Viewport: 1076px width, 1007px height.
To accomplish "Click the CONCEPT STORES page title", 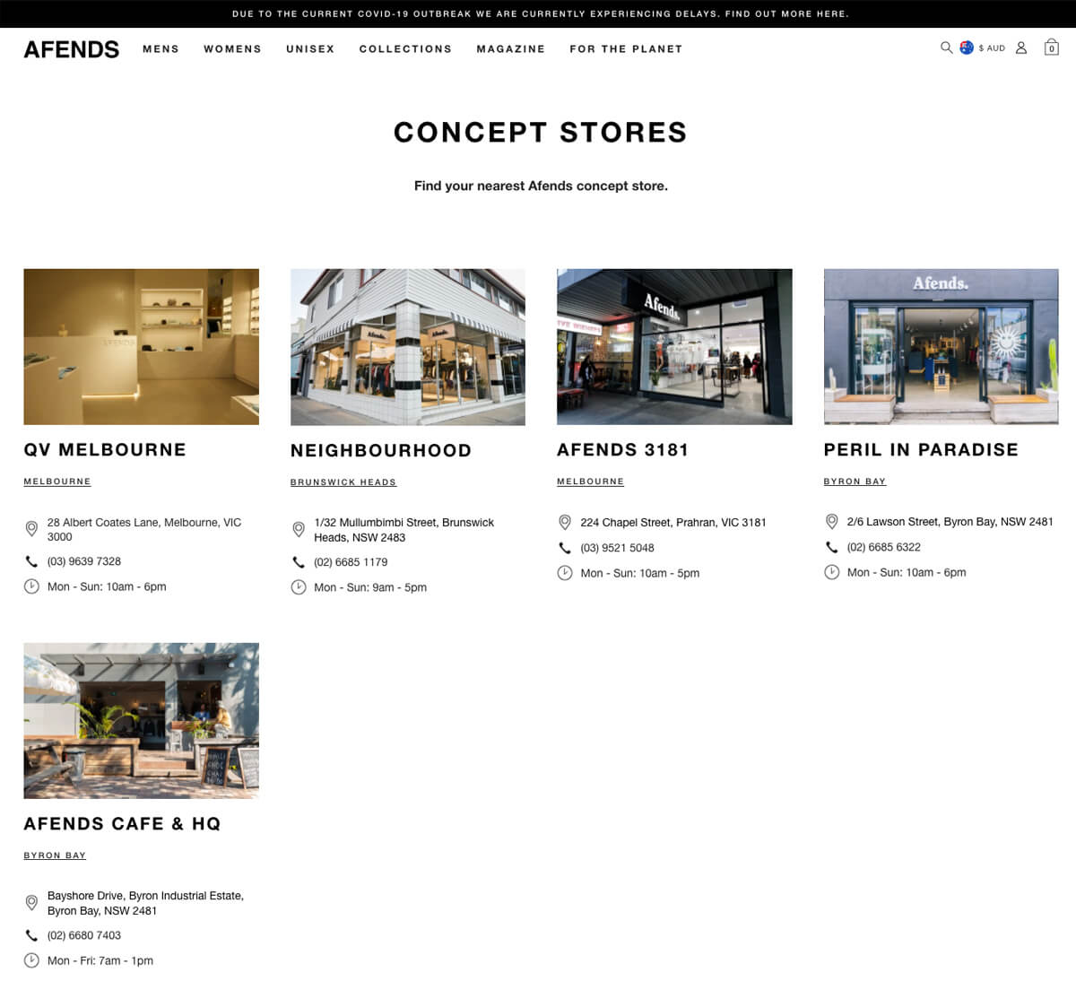I will [541, 133].
